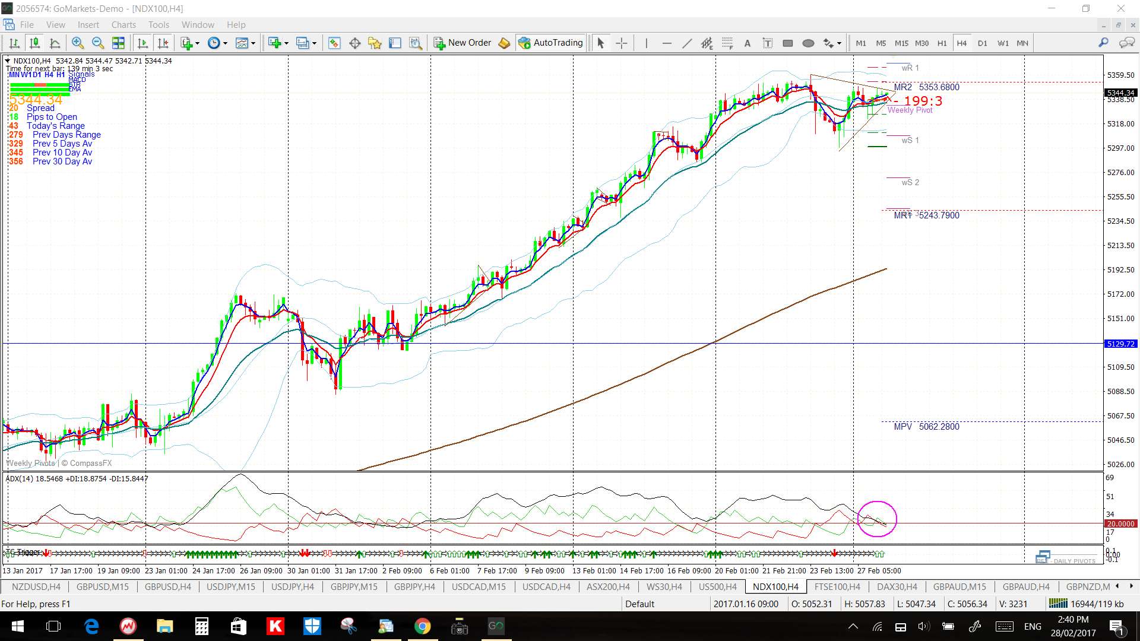Image resolution: width=1140 pixels, height=641 pixels.
Task: Select the bar chart type icon
Action: pyautogui.click(x=15, y=43)
